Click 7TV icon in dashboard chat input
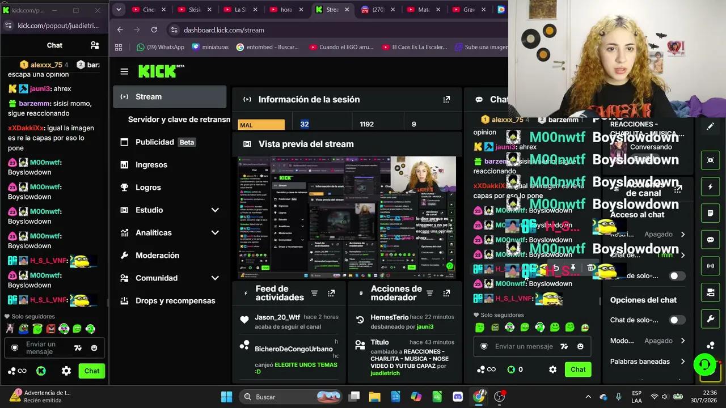The image size is (726, 408). coord(564,346)
